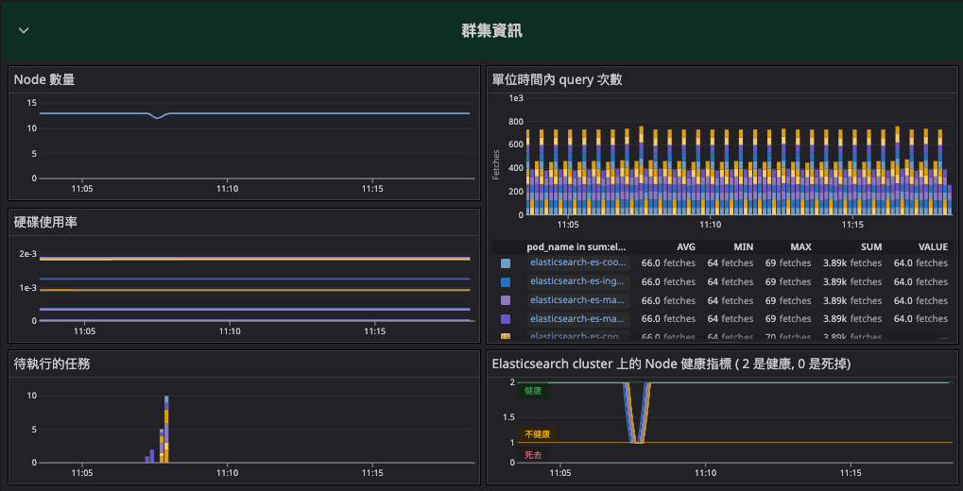Image resolution: width=963 pixels, height=491 pixels.
Task: Click light blue swatch for elasticsearch-es-coo
Action: click(506, 263)
